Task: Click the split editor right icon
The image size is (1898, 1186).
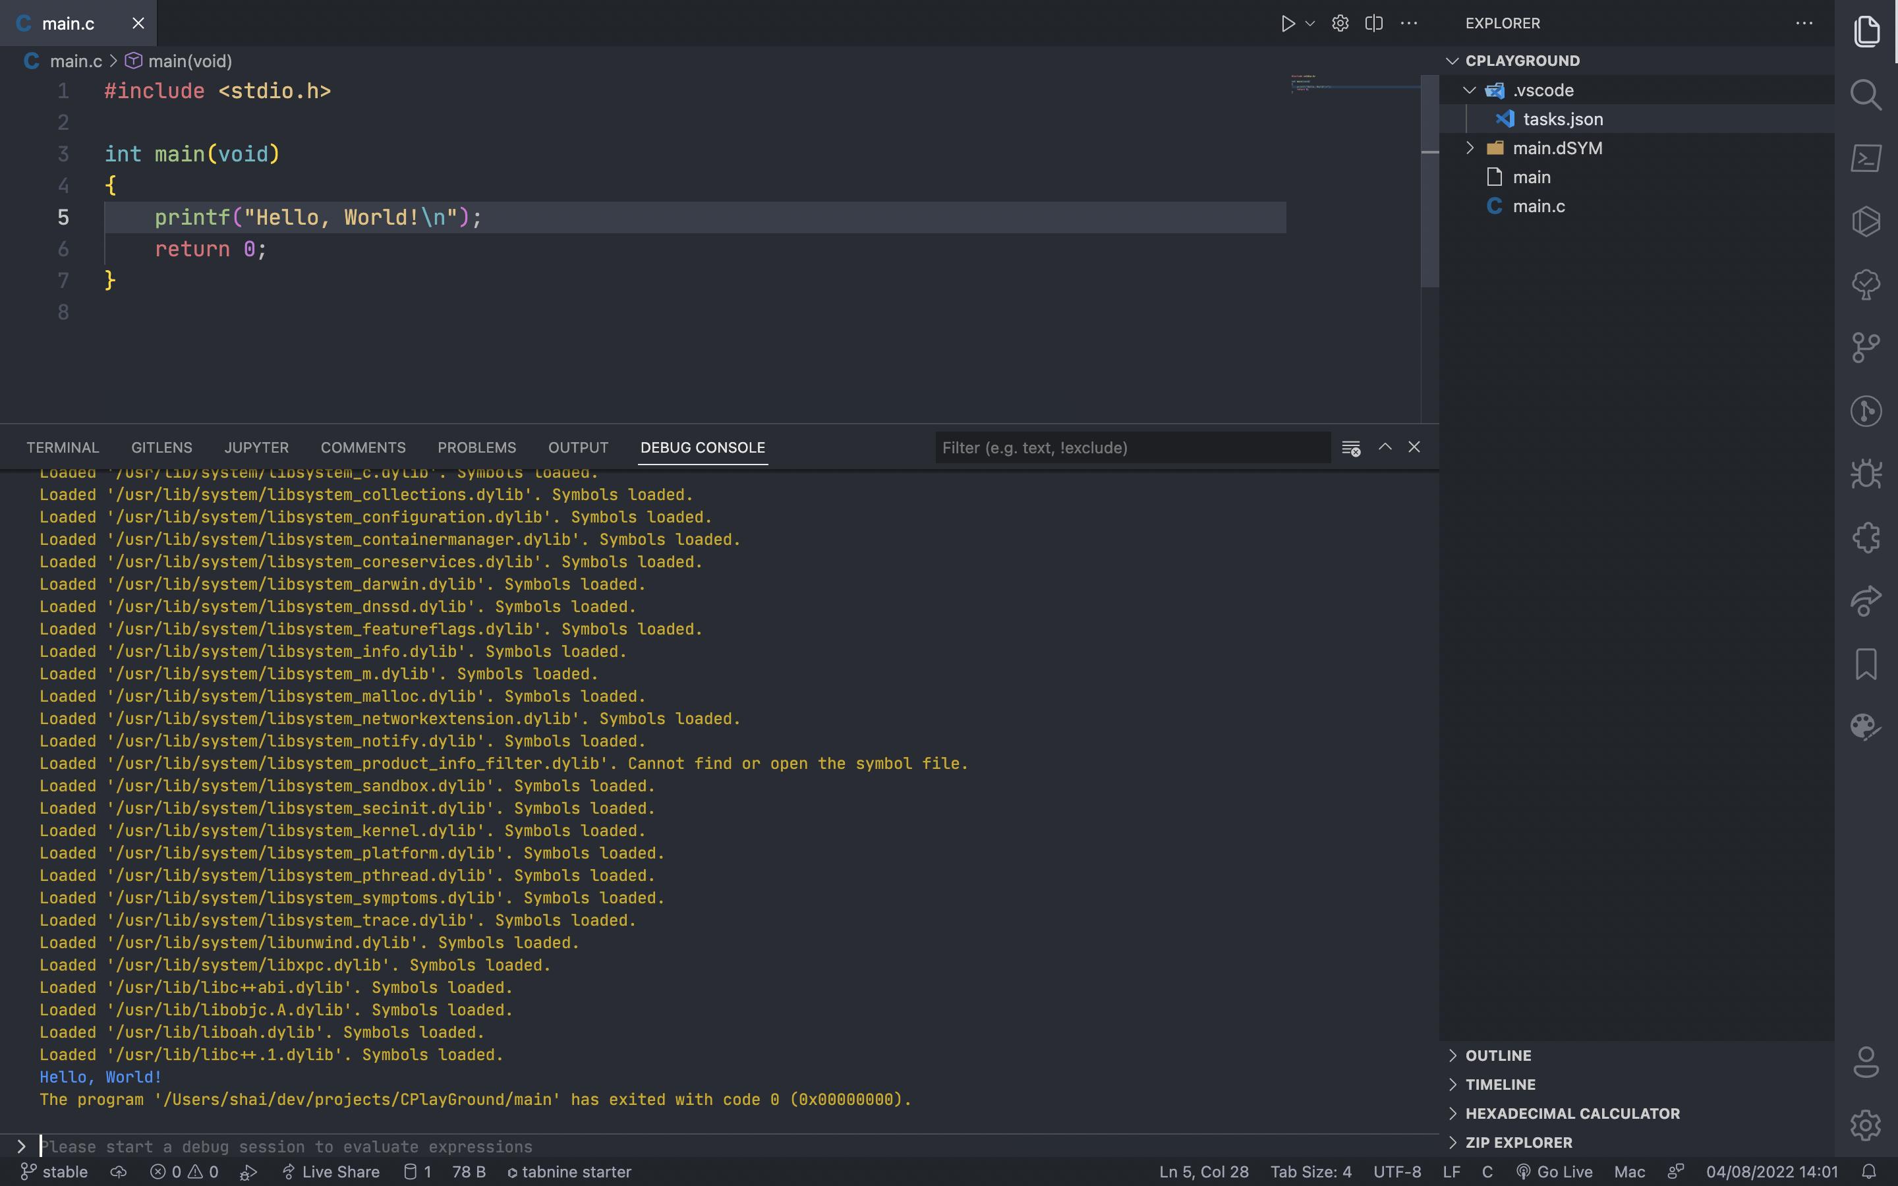Action: (x=1374, y=24)
